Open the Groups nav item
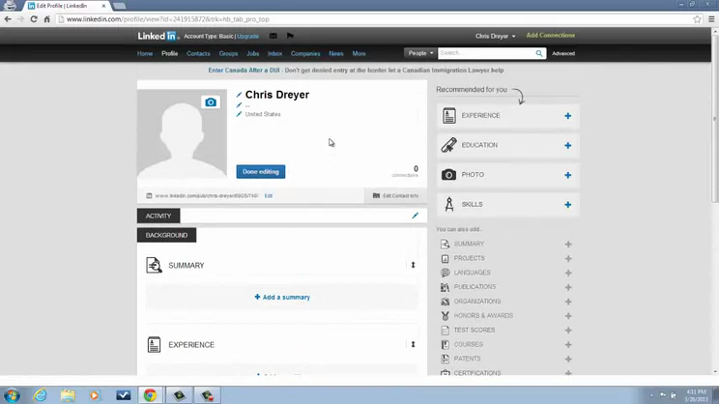The image size is (719, 404). (x=228, y=54)
